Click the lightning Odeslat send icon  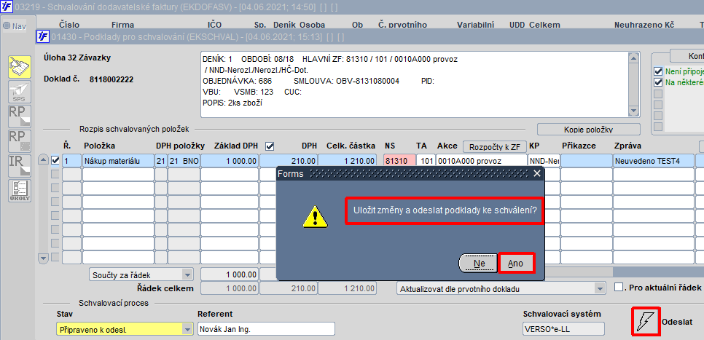646,321
